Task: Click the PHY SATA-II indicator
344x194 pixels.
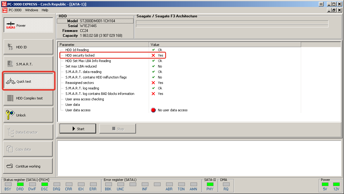Action: [x=210, y=184]
